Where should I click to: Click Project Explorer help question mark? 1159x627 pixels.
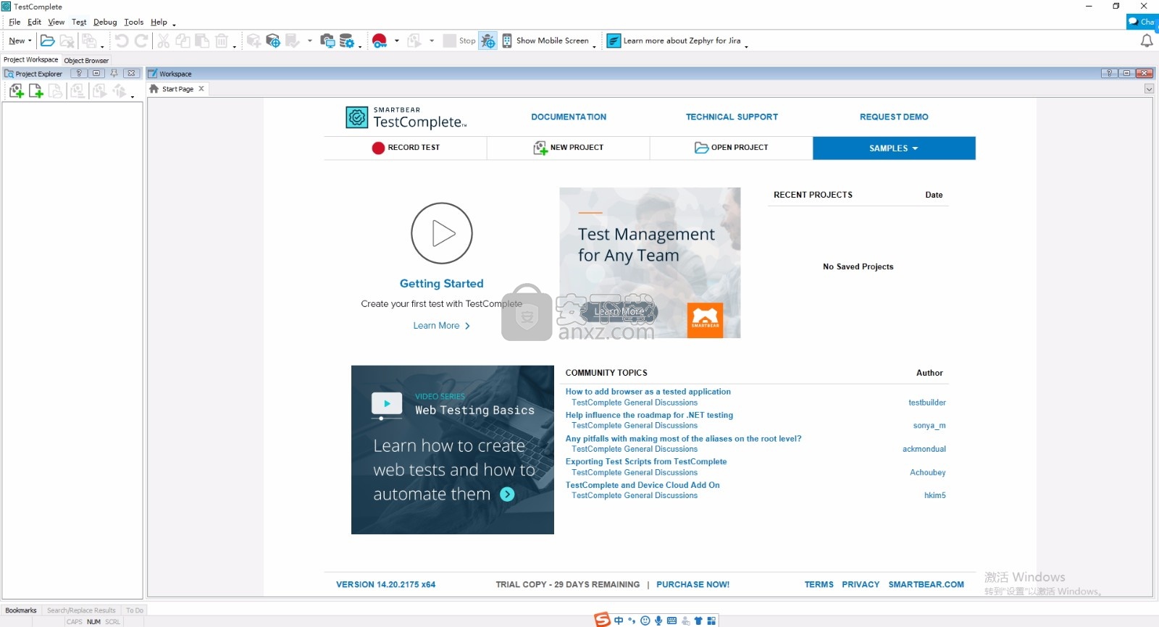[79, 73]
